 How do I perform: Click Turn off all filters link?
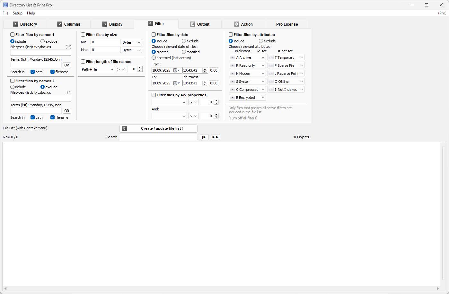click(243, 118)
